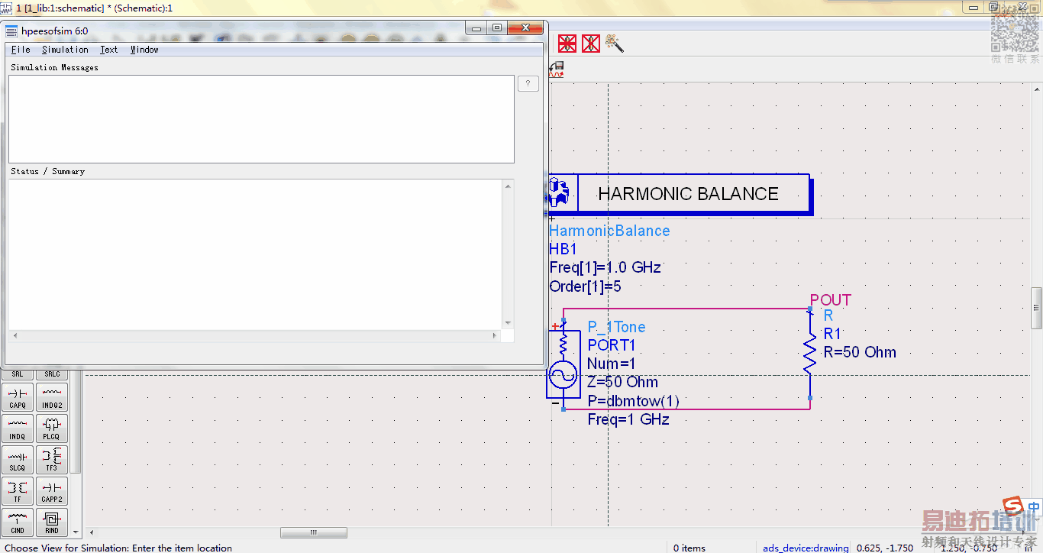This screenshot has height=553, width=1043.
Task: Click the Sogou input method icon
Action: (1013, 506)
